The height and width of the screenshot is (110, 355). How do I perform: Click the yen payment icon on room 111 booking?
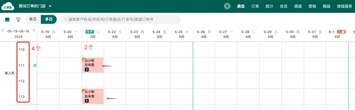(x=87, y=70)
